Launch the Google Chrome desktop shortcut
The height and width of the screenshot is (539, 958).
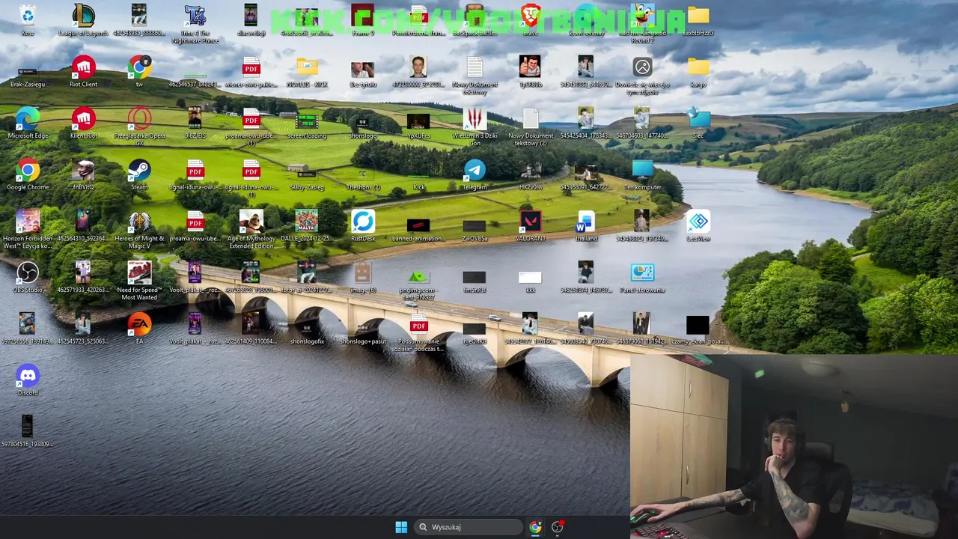pos(28,174)
